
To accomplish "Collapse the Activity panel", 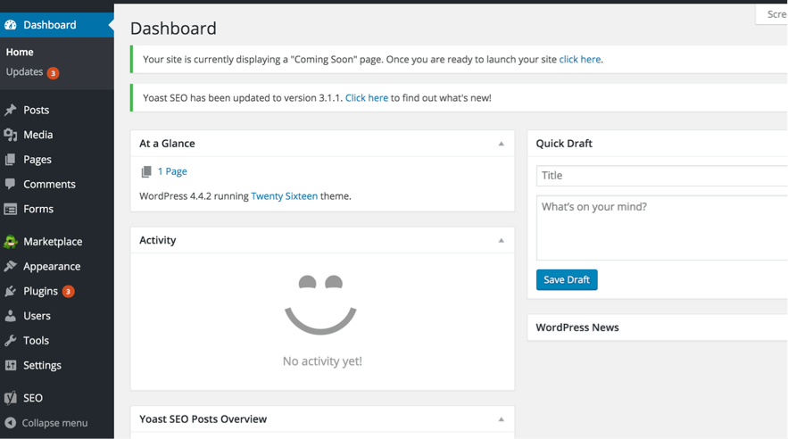I will [x=501, y=241].
